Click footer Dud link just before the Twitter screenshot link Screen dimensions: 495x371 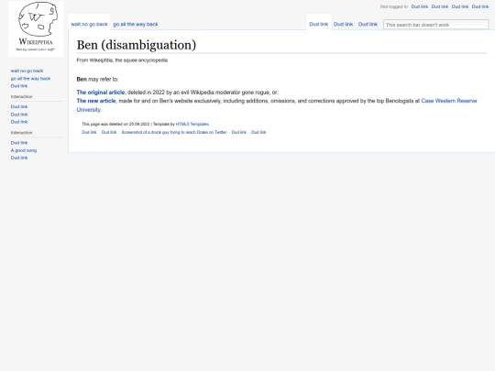pos(109,132)
